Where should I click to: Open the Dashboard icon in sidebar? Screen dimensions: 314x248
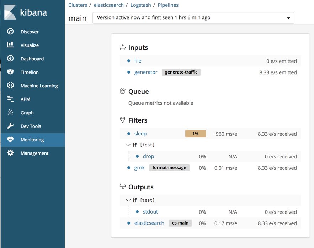(10, 59)
